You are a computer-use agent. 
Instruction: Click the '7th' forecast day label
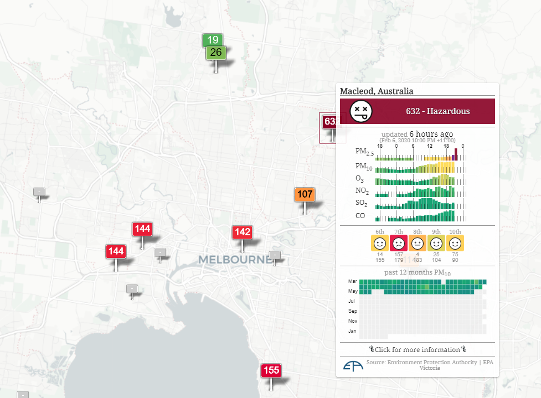[399, 231]
